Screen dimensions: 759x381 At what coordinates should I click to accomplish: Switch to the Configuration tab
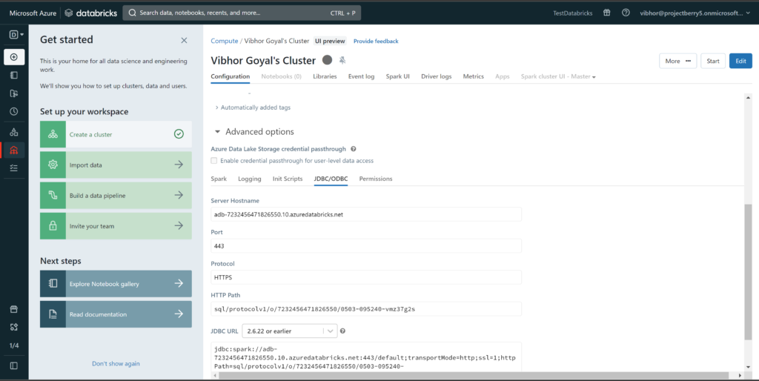click(231, 76)
